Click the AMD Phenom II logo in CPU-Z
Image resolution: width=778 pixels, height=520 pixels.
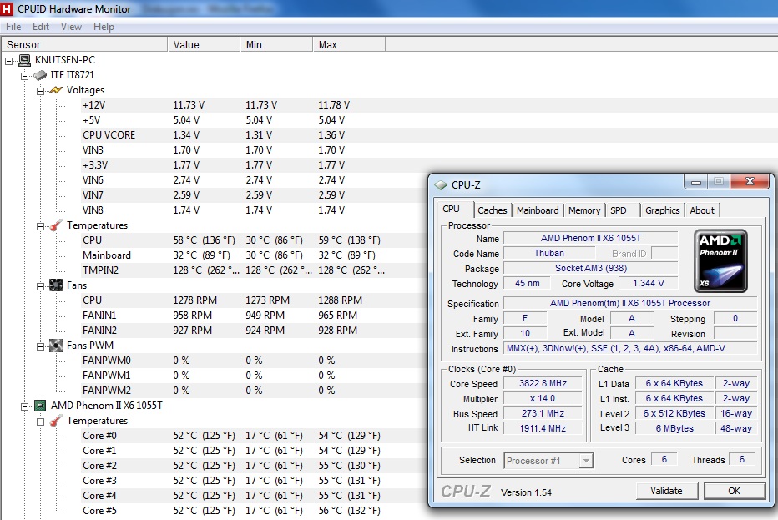pyautogui.click(x=720, y=260)
